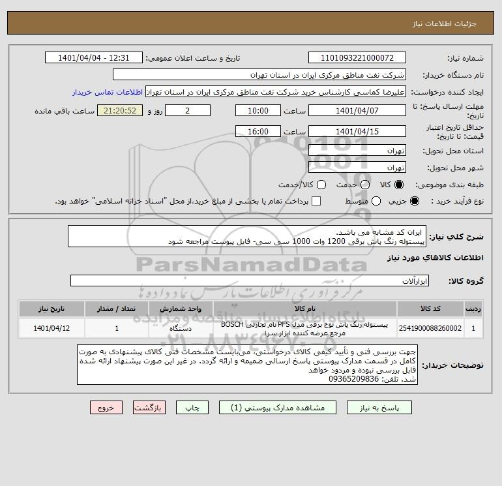Viewport: 502px width, 486px height.
Task: Click the announcement date field 1401/04/04 - 12:31
Action: point(93,57)
